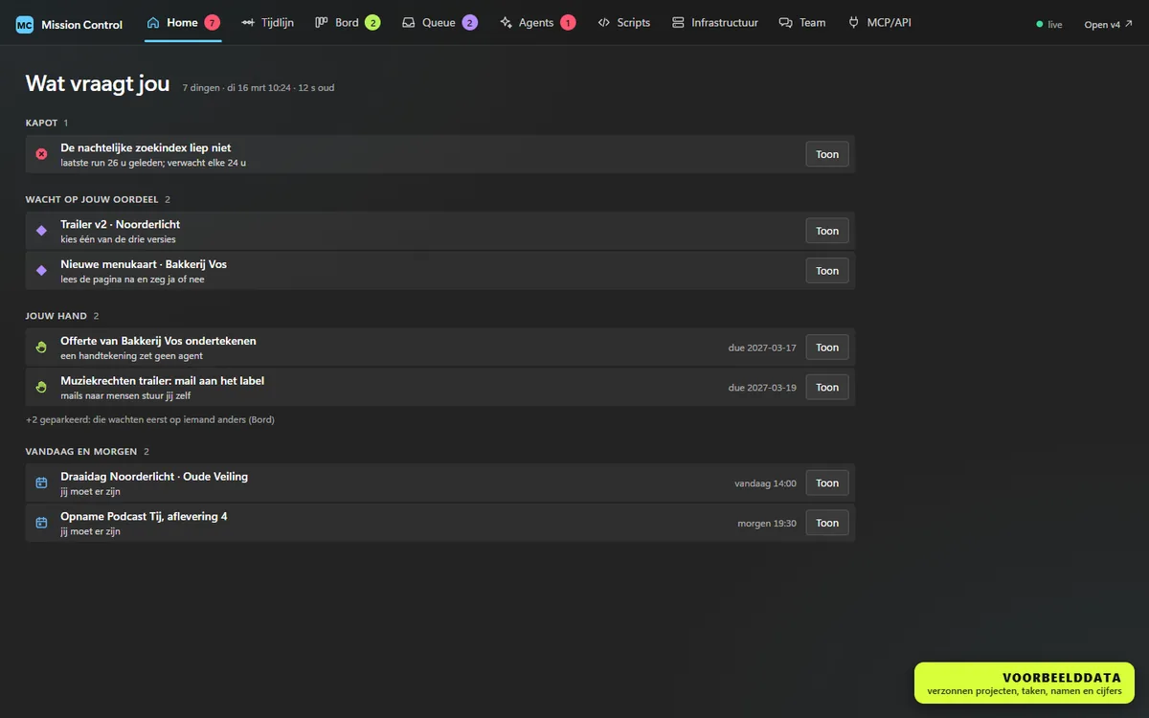Click the 'vandaag 14:00' time
1149x718 pixels.
765,483
